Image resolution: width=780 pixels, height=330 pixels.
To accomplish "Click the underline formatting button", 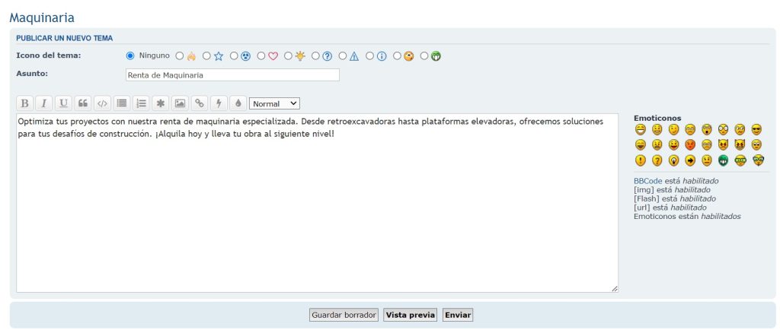I will (63, 103).
